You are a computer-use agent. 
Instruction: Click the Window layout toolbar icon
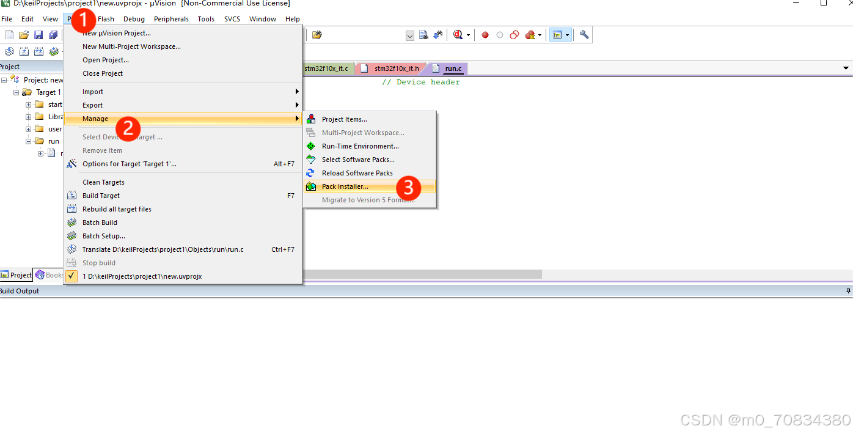[x=557, y=35]
